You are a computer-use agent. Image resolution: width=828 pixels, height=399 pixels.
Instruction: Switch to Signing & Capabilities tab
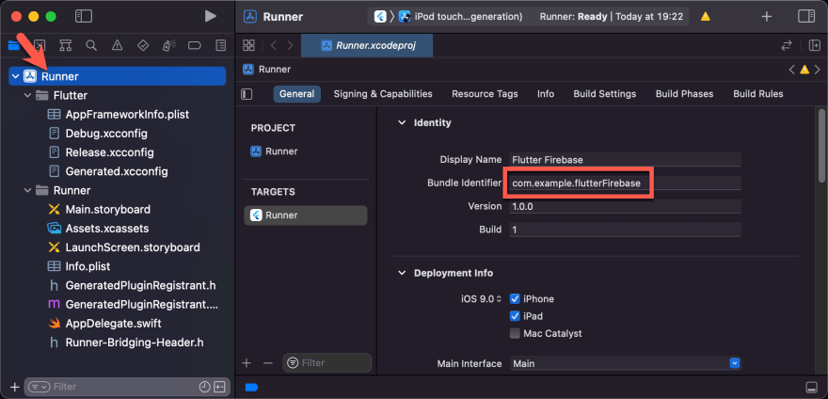tap(383, 94)
